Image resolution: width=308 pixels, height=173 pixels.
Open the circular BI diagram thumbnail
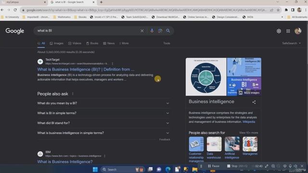206,77
